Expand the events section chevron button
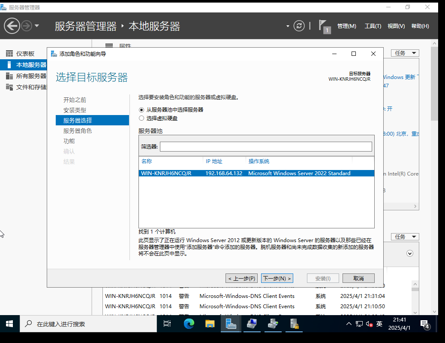445x343 pixels. [410, 253]
